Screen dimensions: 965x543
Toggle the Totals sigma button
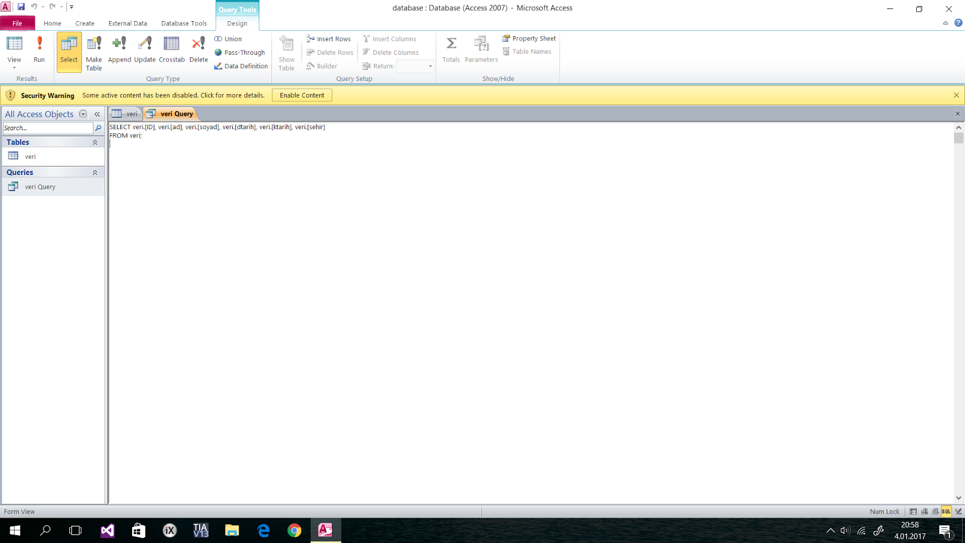tap(451, 49)
